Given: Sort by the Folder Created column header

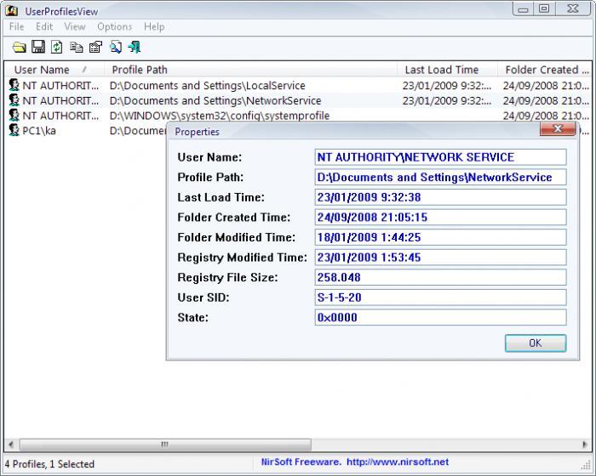Looking at the screenshot, I should pos(545,70).
